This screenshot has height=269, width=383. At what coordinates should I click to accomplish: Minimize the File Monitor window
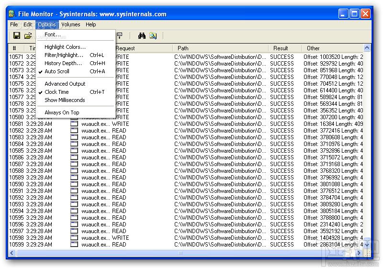(343, 14)
